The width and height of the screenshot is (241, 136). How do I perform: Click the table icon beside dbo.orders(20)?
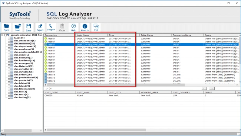[12, 75]
